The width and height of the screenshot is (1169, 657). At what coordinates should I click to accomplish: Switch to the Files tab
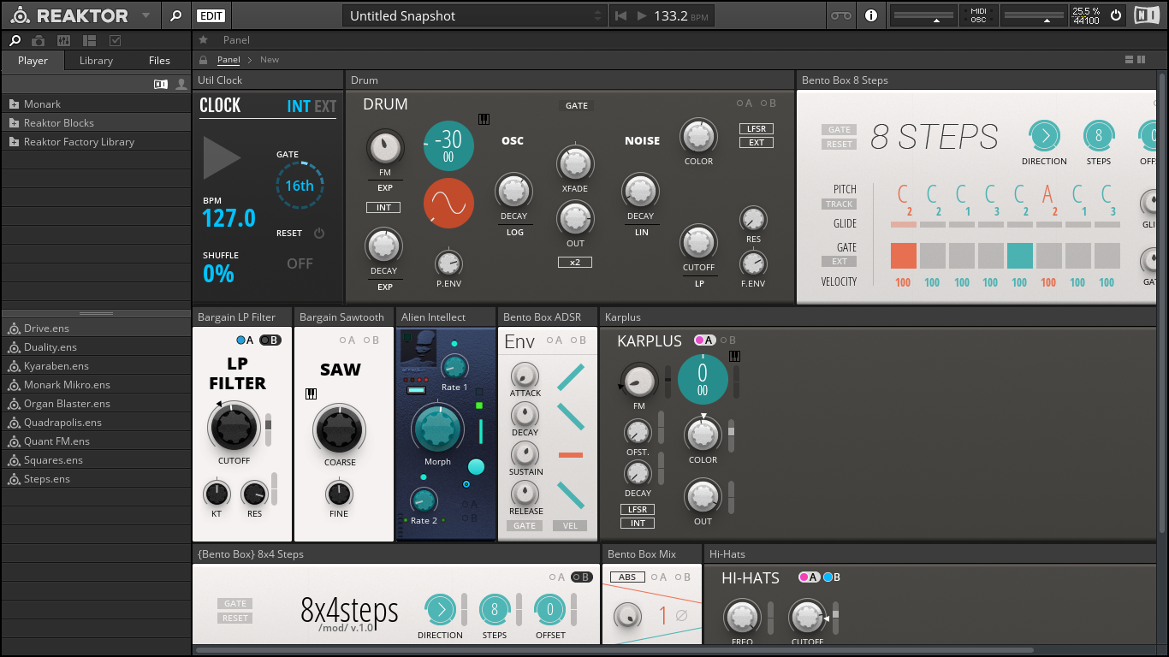pos(159,61)
